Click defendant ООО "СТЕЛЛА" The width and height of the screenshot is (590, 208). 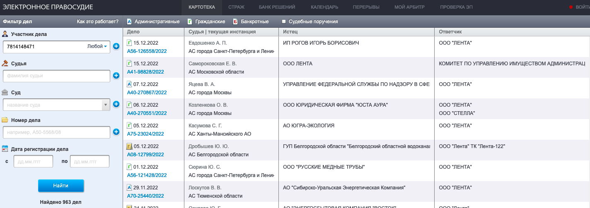tap(457, 113)
